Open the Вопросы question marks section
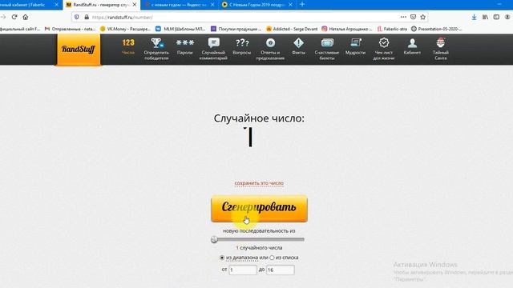The height and width of the screenshot is (288, 513). (242, 46)
